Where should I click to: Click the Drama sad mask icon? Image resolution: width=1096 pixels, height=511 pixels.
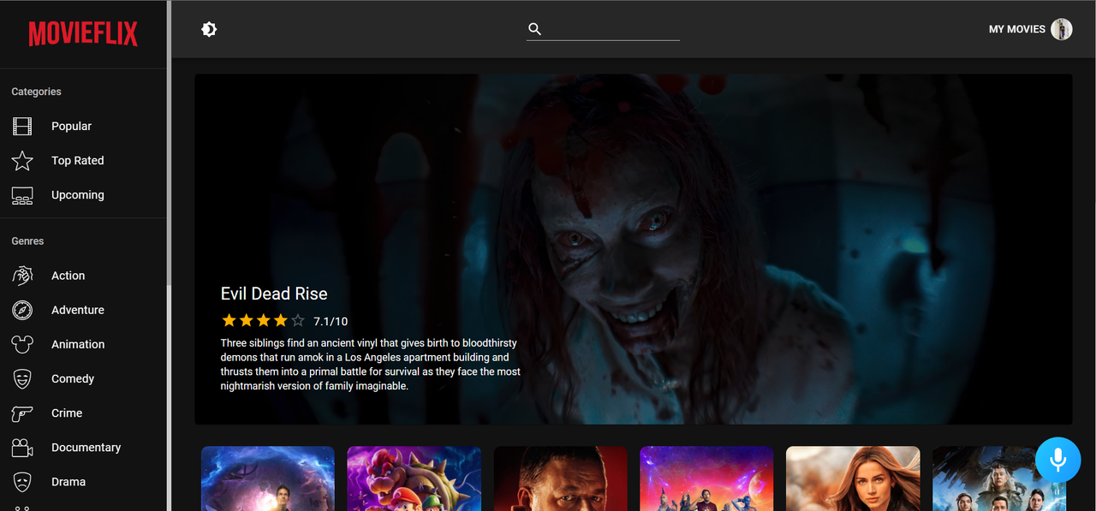[22, 482]
